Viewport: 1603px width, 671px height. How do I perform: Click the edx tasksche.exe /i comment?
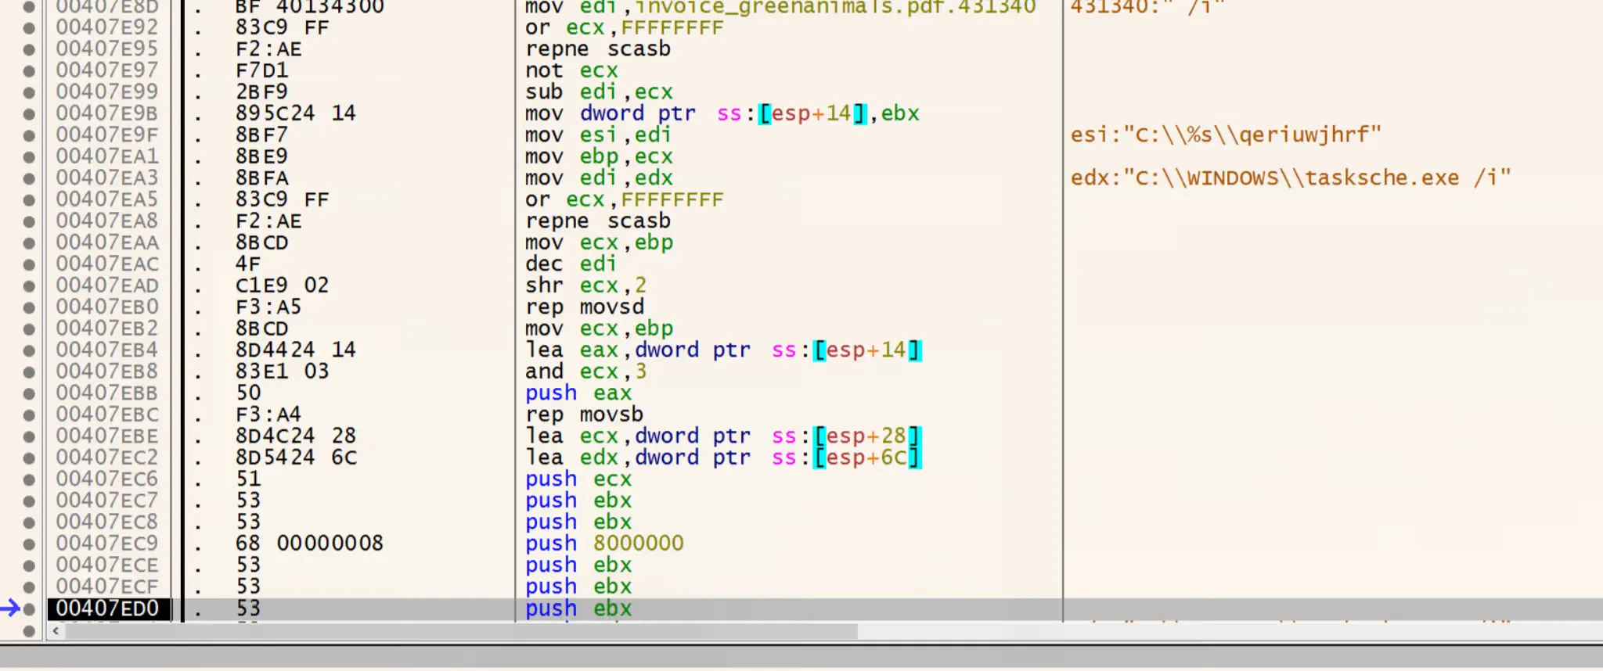click(1291, 178)
